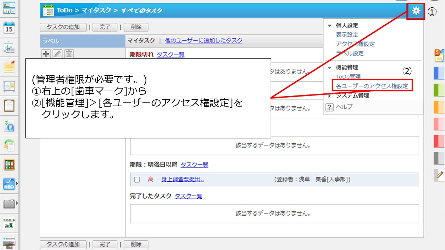Click the gear settings icon in ToDo header
The image size is (445, 250).
point(416,11)
